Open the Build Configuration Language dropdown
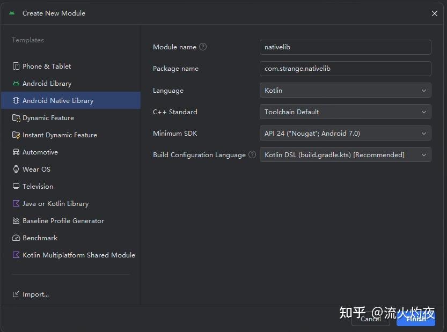This screenshot has width=447, height=332. 345,154
